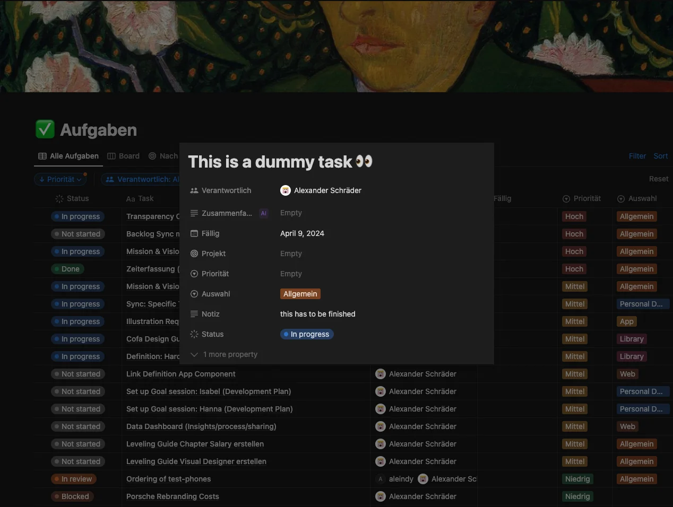Click the Fällig calendar icon in popup
The width and height of the screenshot is (673, 507).
[194, 233]
